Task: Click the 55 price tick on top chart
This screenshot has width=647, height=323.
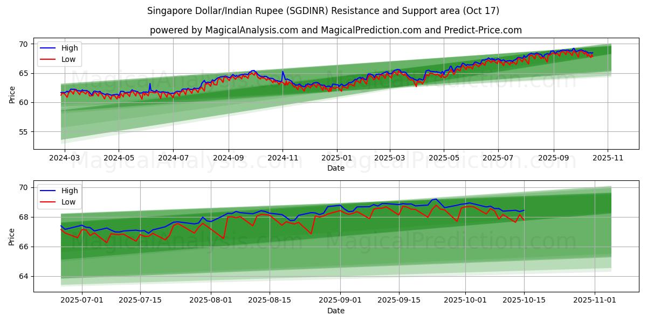Action: (x=24, y=131)
